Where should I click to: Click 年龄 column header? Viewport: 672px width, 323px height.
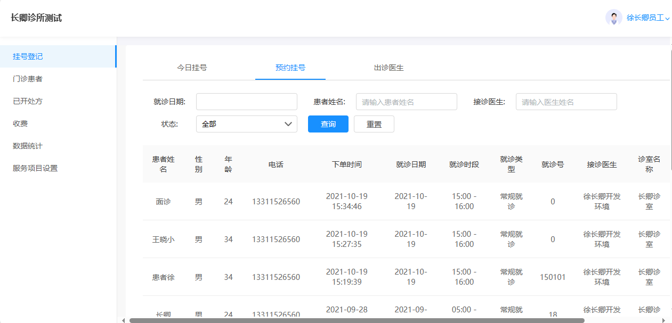[x=229, y=164]
